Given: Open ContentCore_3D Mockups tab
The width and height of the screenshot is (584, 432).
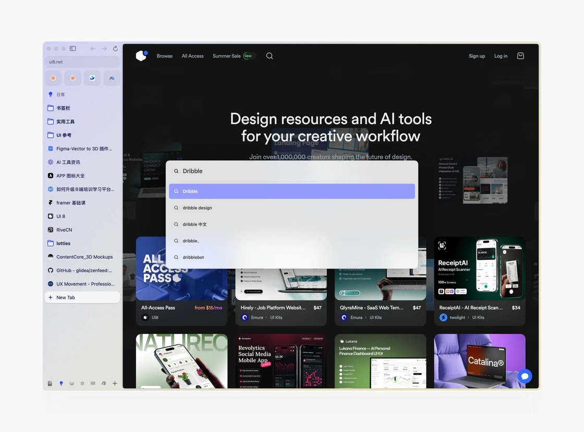Looking at the screenshot, I should (x=82, y=257).
